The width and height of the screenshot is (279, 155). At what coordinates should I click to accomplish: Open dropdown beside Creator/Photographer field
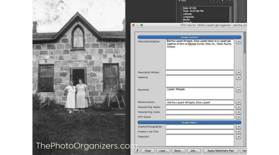pyautogui.click(x=239, y=127)
